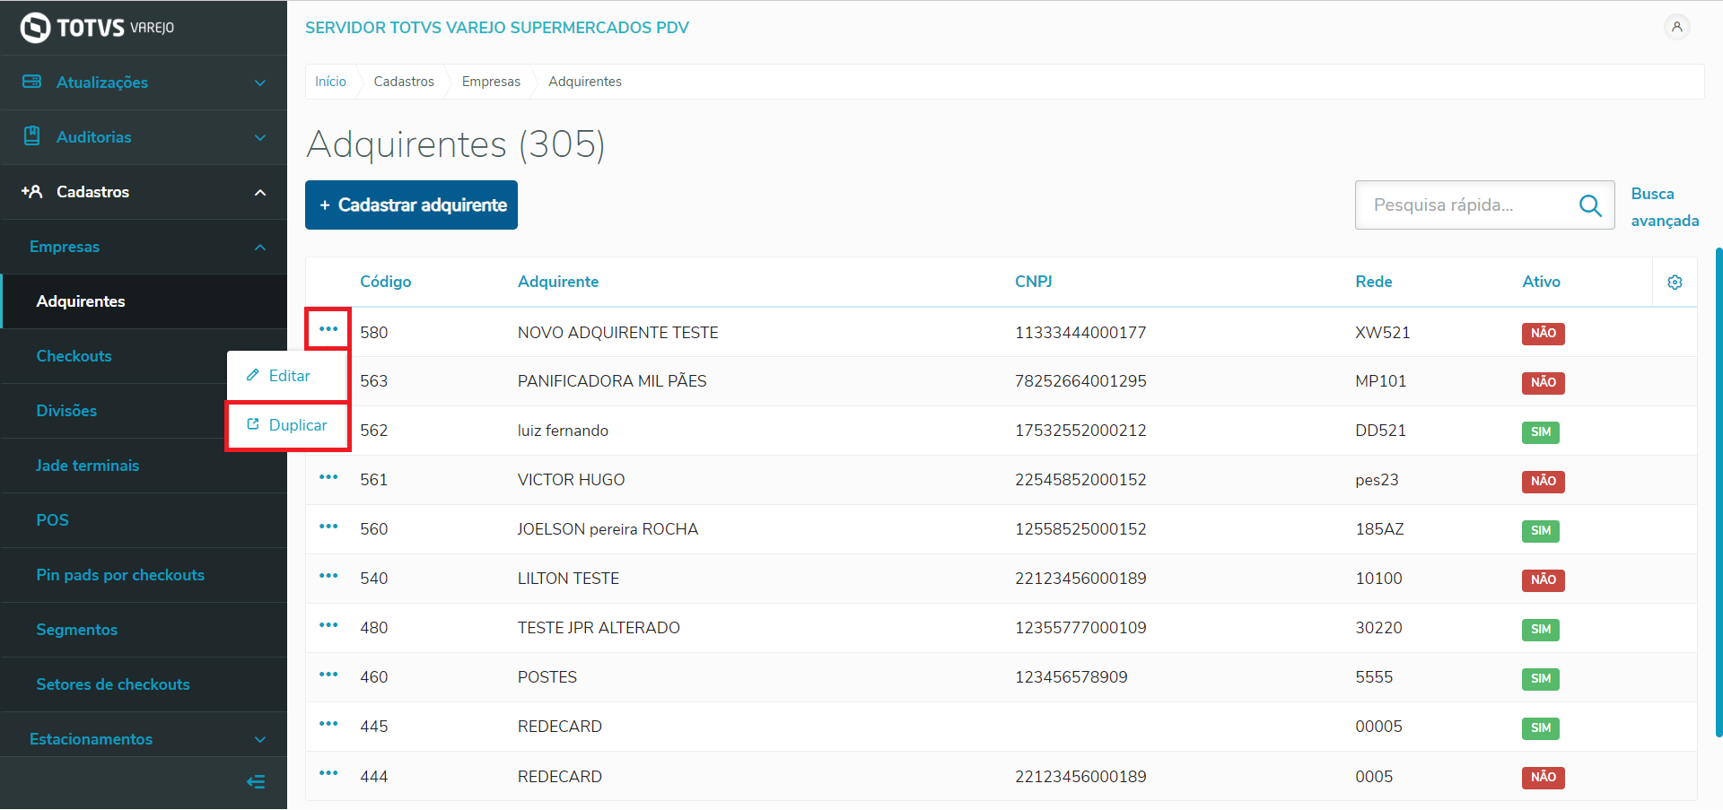Click CNPJ 11333444000177 cell

[1080, 333]
